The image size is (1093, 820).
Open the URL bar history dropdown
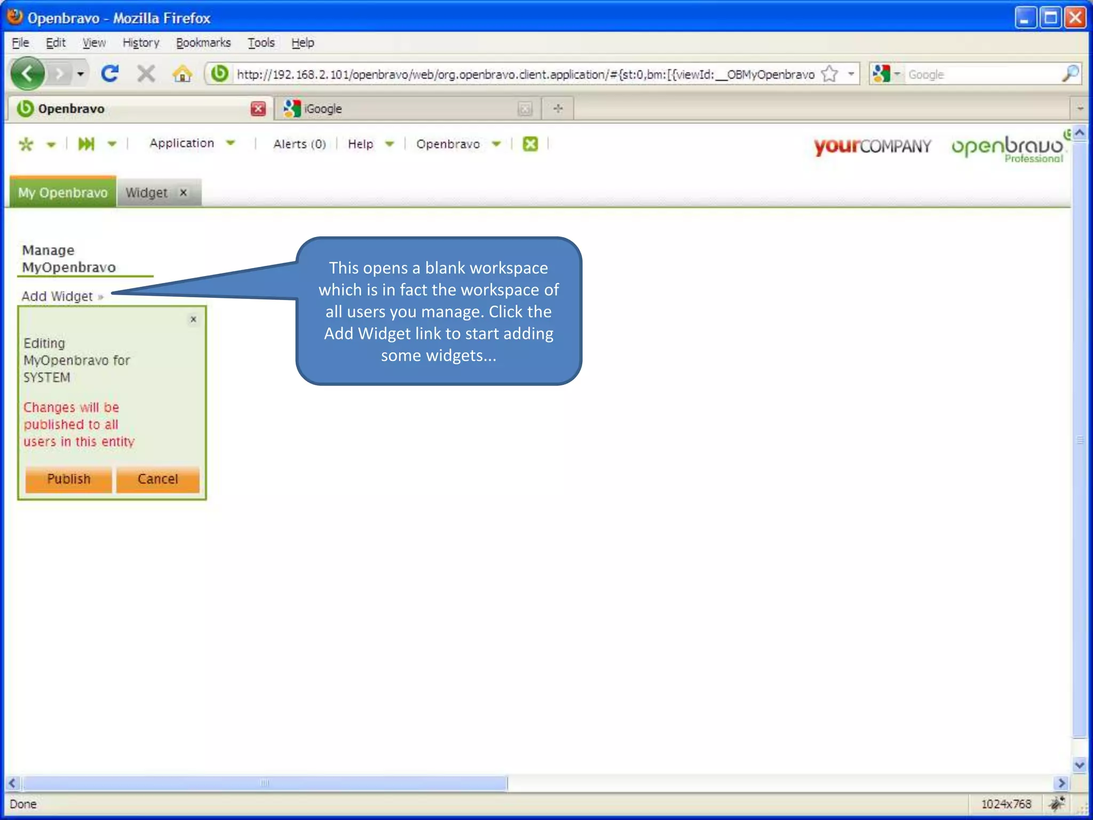point(851,74)
